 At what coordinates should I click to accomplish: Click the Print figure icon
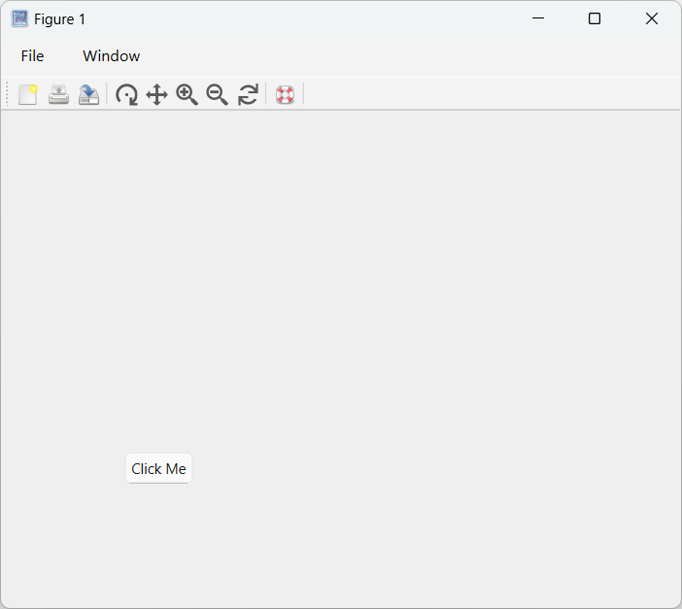(58, 94)
